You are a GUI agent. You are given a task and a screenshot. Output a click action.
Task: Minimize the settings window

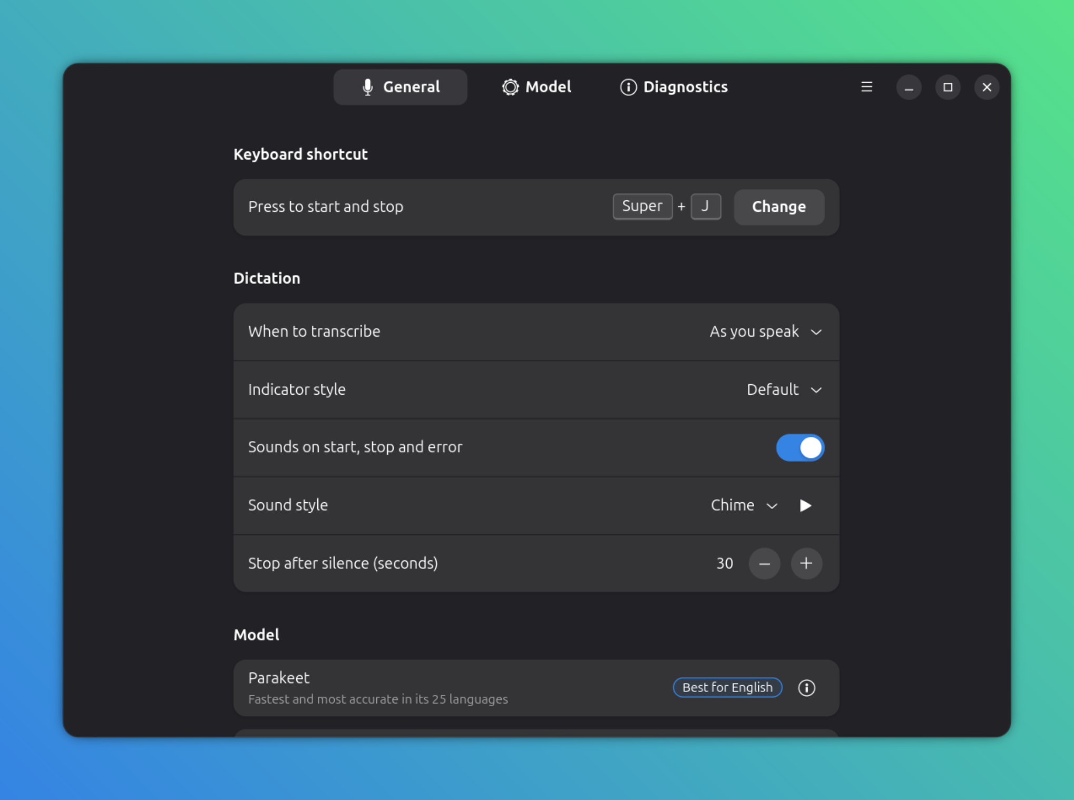909,87
